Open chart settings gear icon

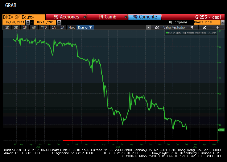(x=217, y=27)
